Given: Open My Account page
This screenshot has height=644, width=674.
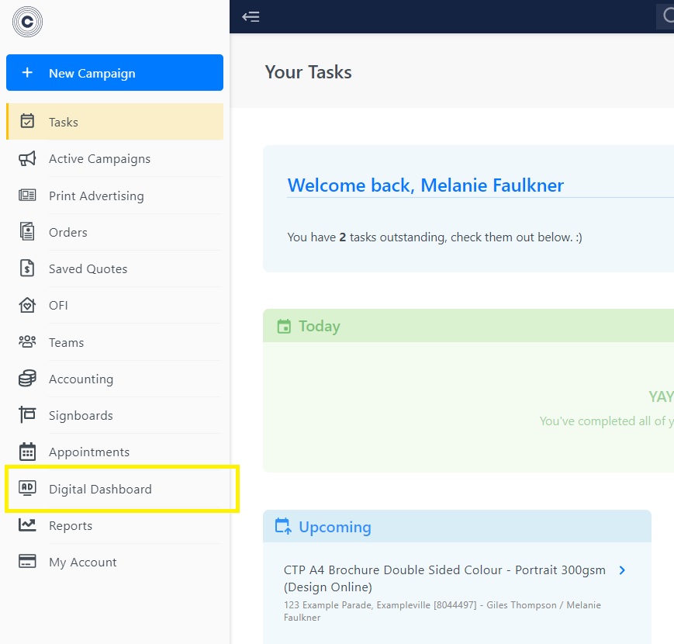Looking at the screenshot, I should tap(115, 562).
